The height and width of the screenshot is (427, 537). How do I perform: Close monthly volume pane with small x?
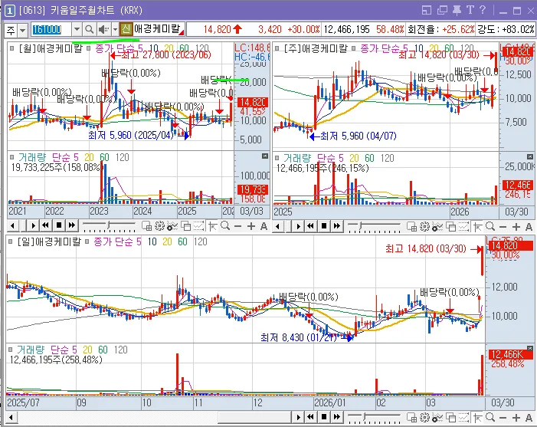point(265,156)
